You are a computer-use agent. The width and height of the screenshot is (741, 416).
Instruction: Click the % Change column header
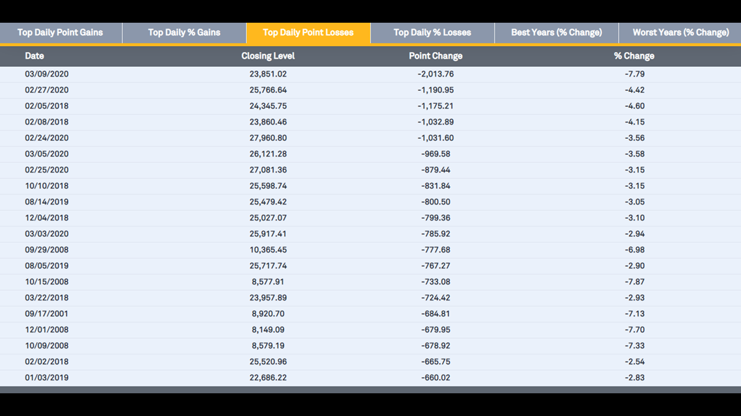click(634, 56)
